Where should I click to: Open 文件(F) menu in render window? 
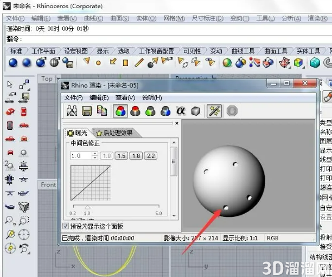tap(73, 97)
